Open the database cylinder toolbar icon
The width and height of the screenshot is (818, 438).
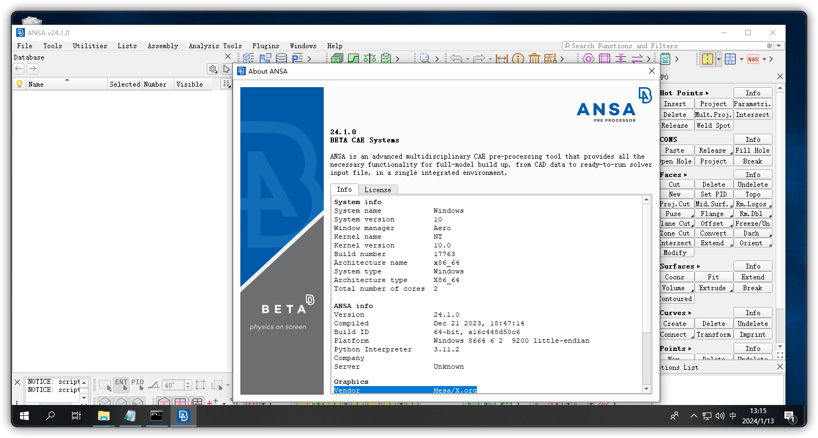click(282, 58)
